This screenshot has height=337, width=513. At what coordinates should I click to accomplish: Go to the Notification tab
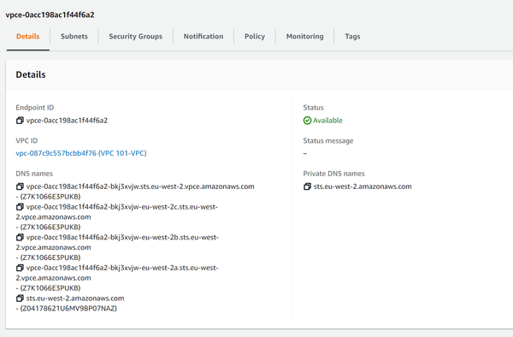tap(203, 36)
